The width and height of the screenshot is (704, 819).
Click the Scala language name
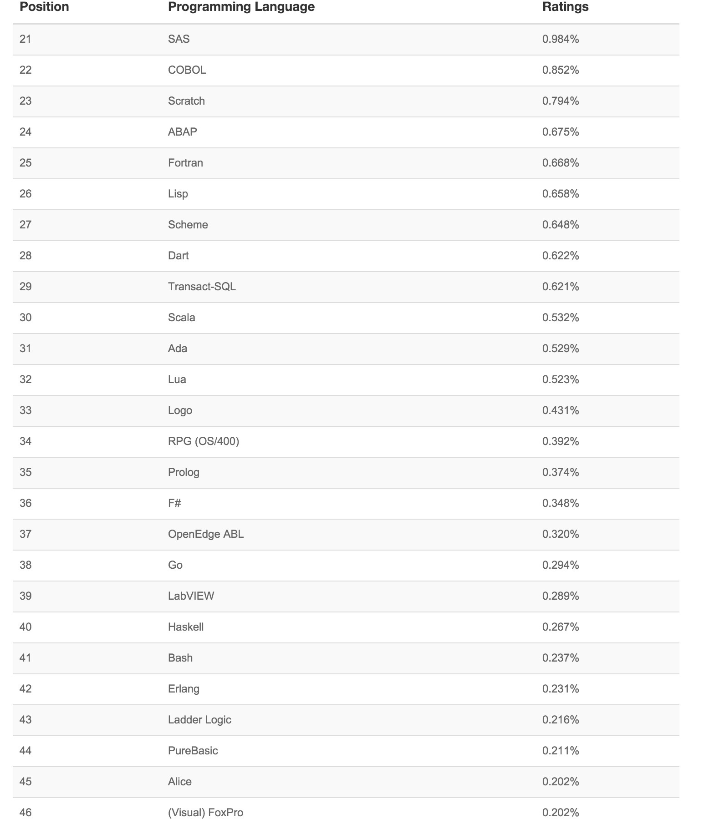pos(181,318)
